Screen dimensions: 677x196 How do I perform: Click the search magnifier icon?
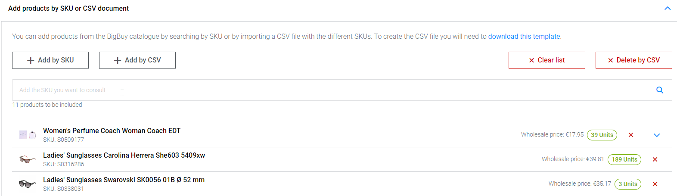[x=659, y=90]
